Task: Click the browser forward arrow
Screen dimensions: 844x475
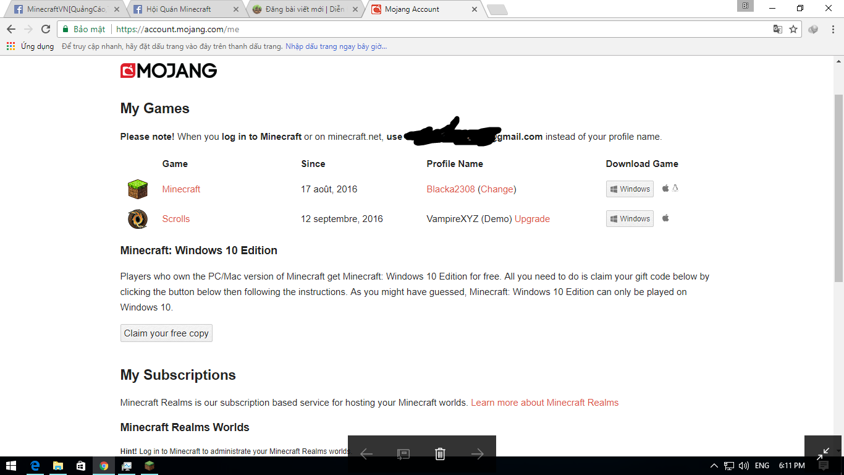Action: pos(28,29)
